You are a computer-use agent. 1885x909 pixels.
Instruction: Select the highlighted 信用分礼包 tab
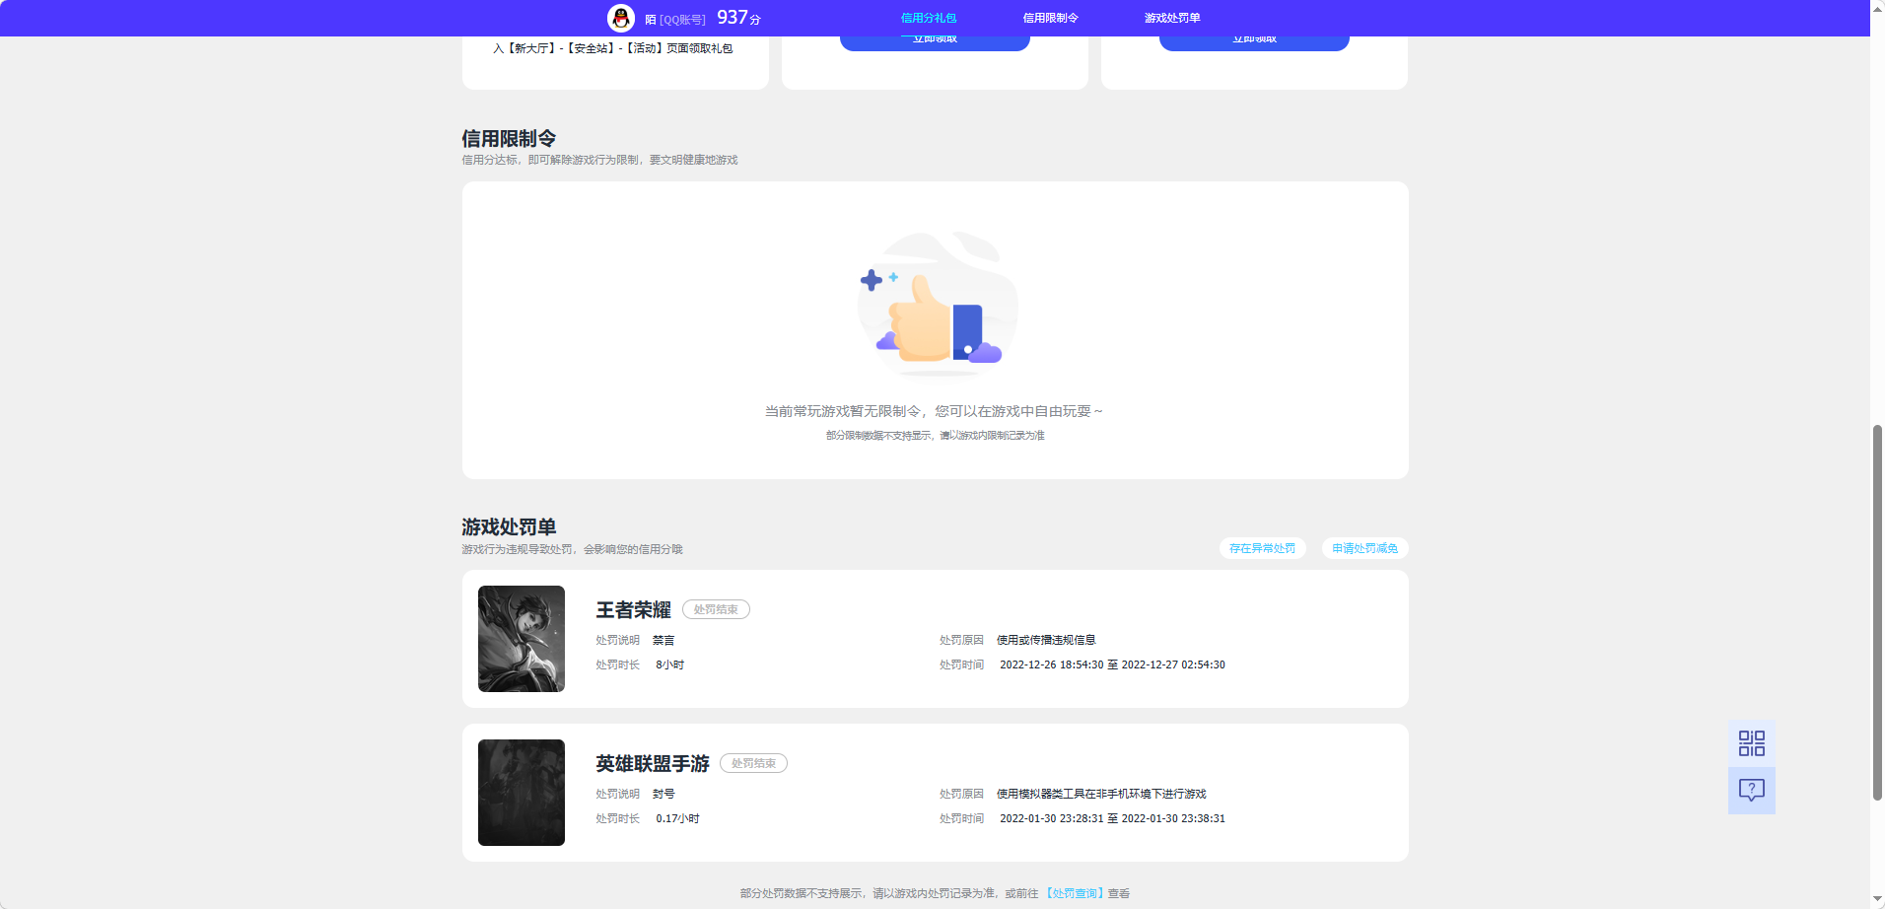tap(930, 18)
